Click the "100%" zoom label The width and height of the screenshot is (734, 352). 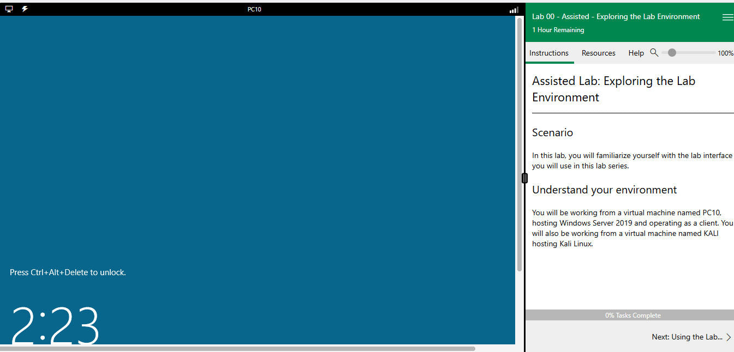pos(725,53)
